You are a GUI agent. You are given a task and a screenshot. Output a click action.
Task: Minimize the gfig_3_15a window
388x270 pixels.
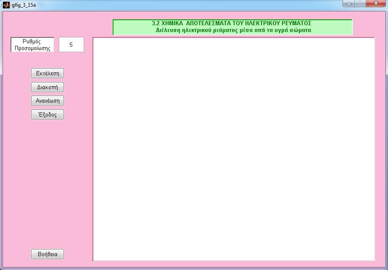click(x=349, y=3)
